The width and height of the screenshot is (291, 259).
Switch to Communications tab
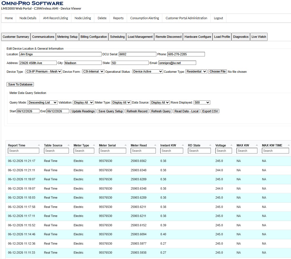coord(43,37)
